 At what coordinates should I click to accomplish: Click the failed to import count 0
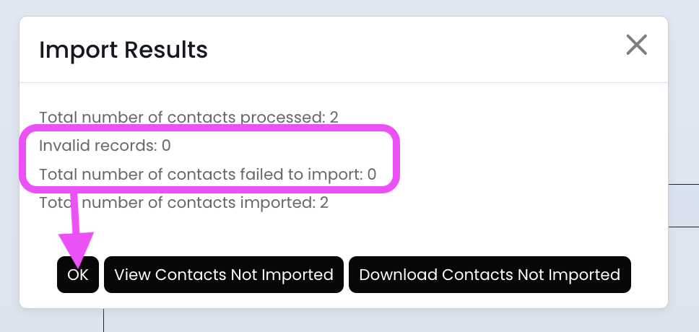372,174
